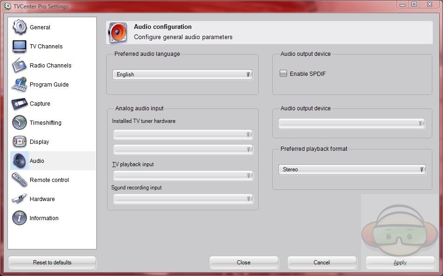Click the Hardware card icon
Screen dimensions: 443x276
[20, 199]
